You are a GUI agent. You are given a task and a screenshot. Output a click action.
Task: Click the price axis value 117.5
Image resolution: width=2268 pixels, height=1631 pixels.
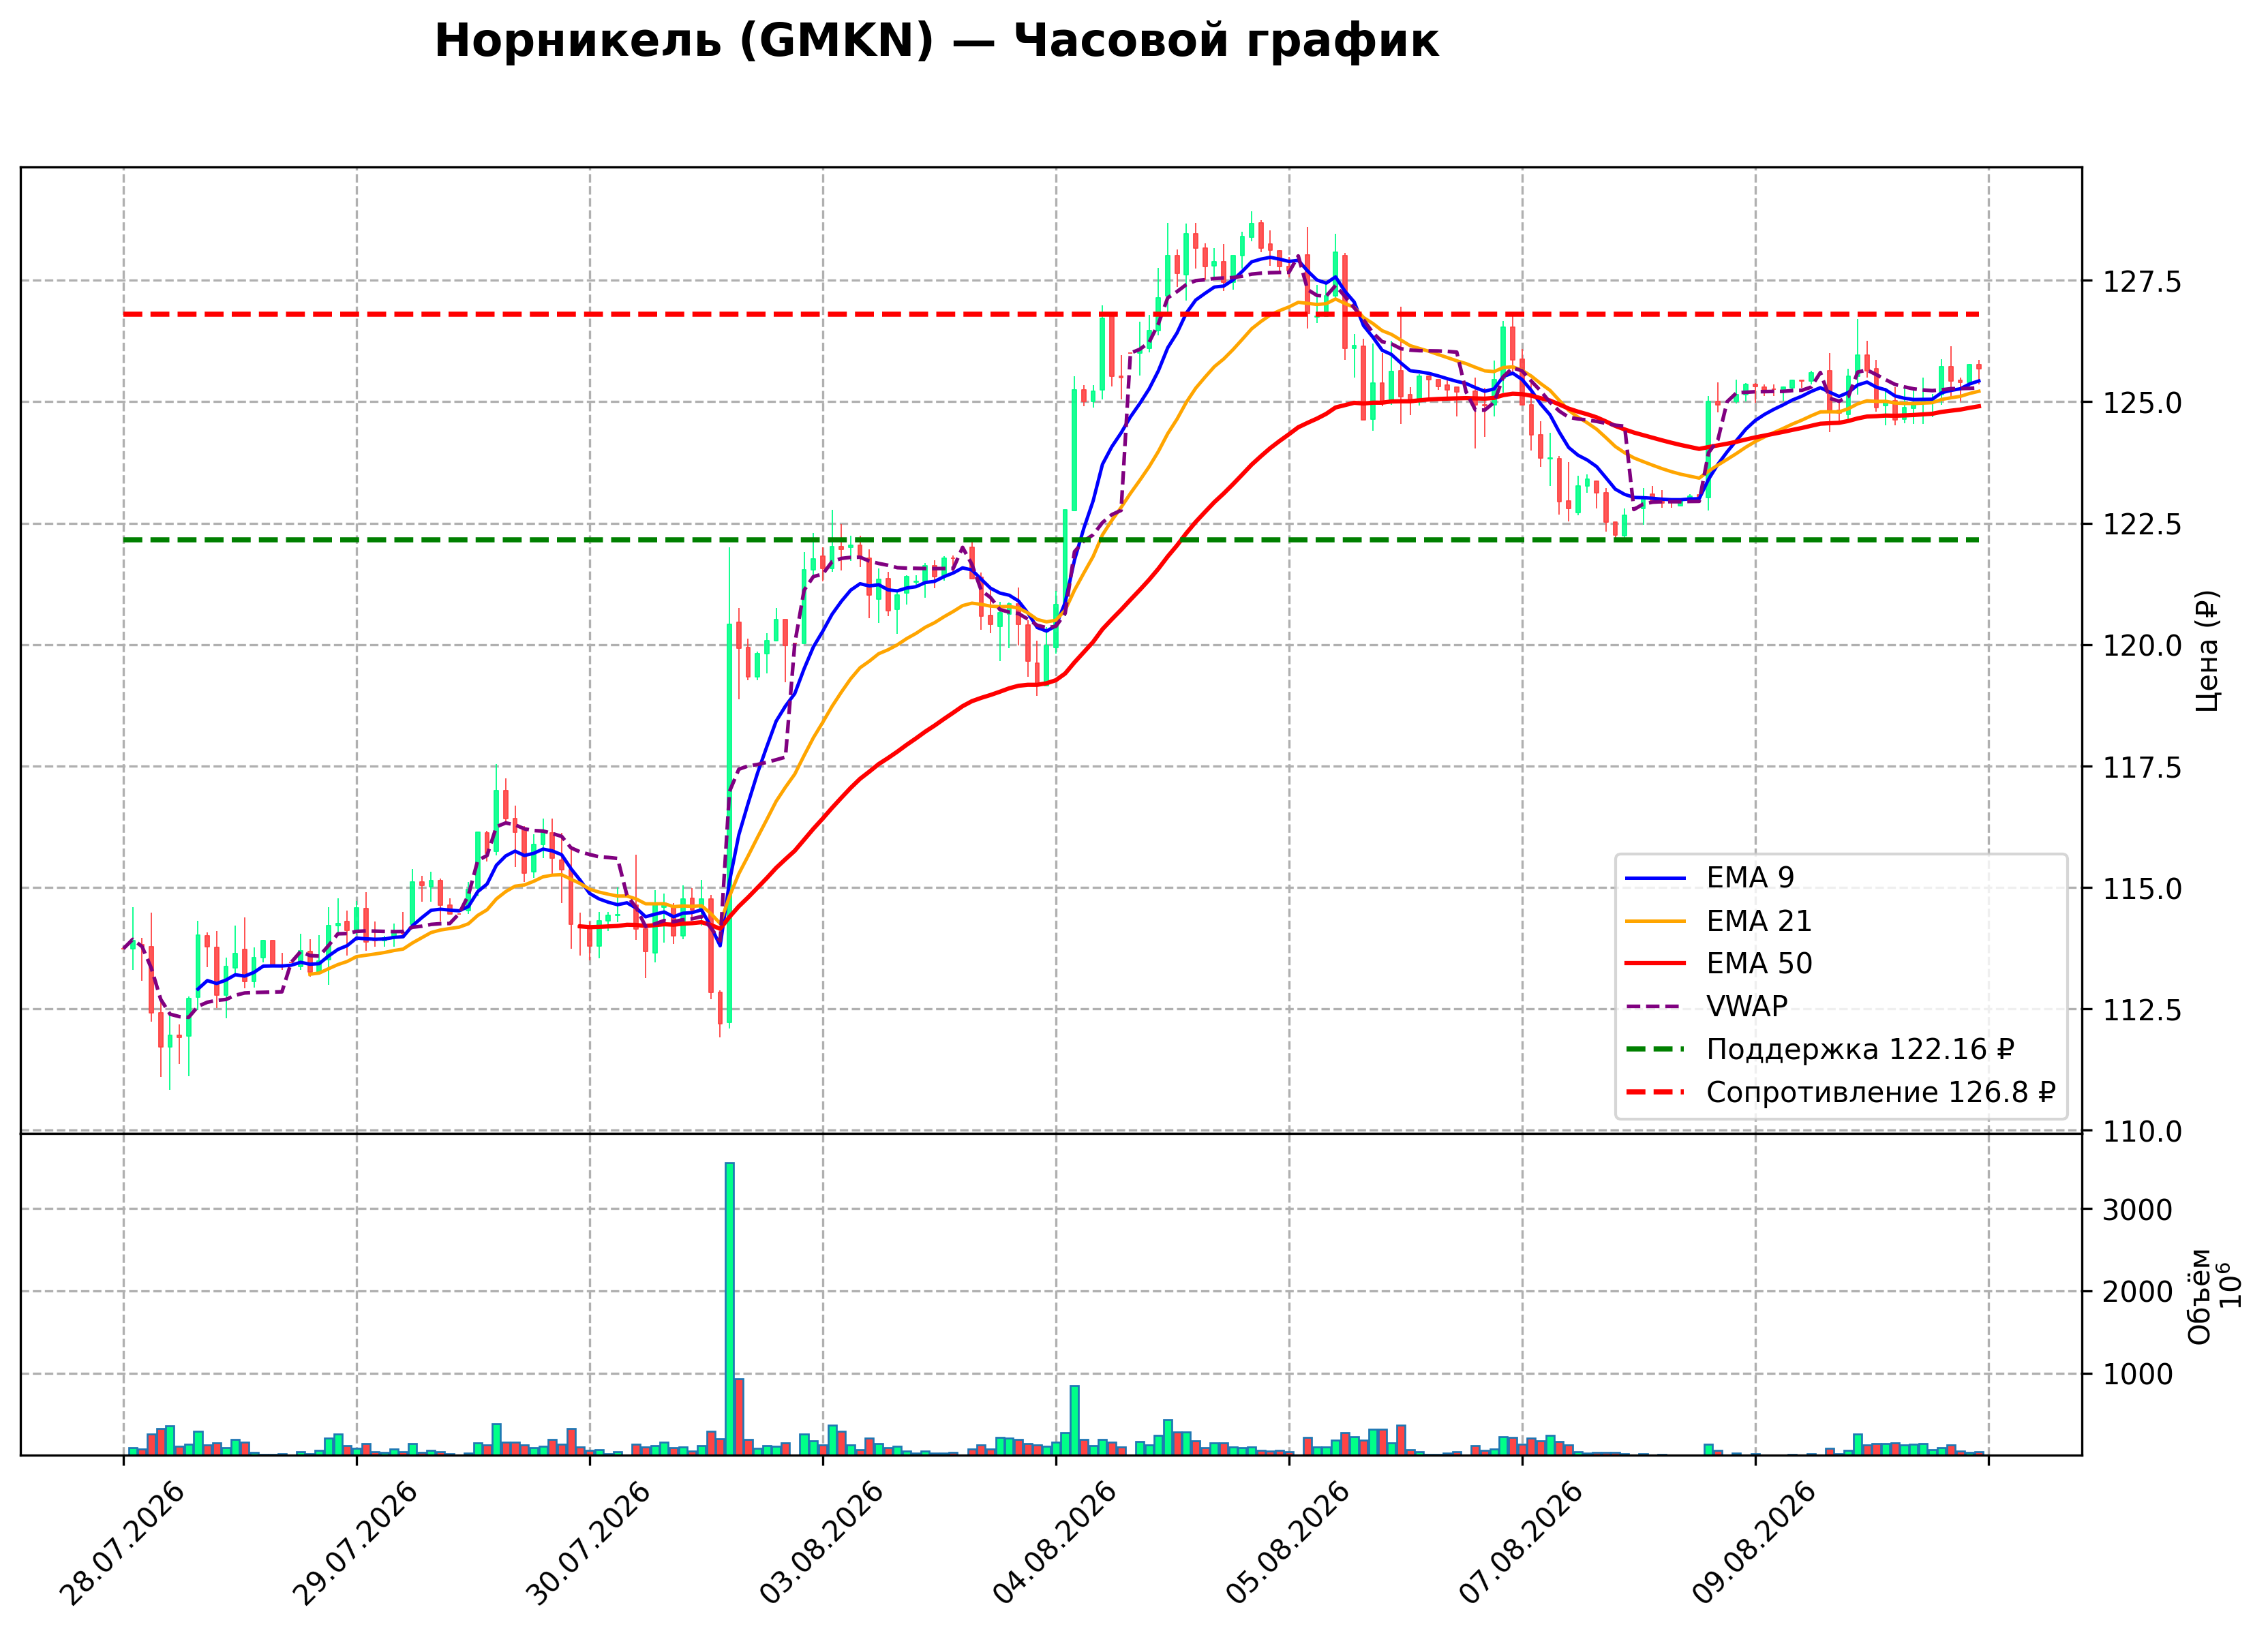(2142, 768)
